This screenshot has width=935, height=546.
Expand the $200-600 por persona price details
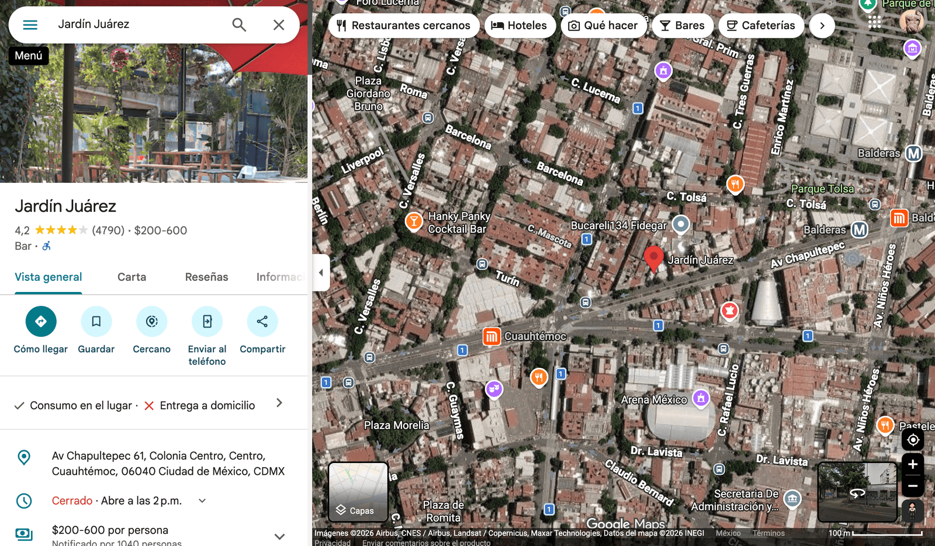[x=280, y=536]
